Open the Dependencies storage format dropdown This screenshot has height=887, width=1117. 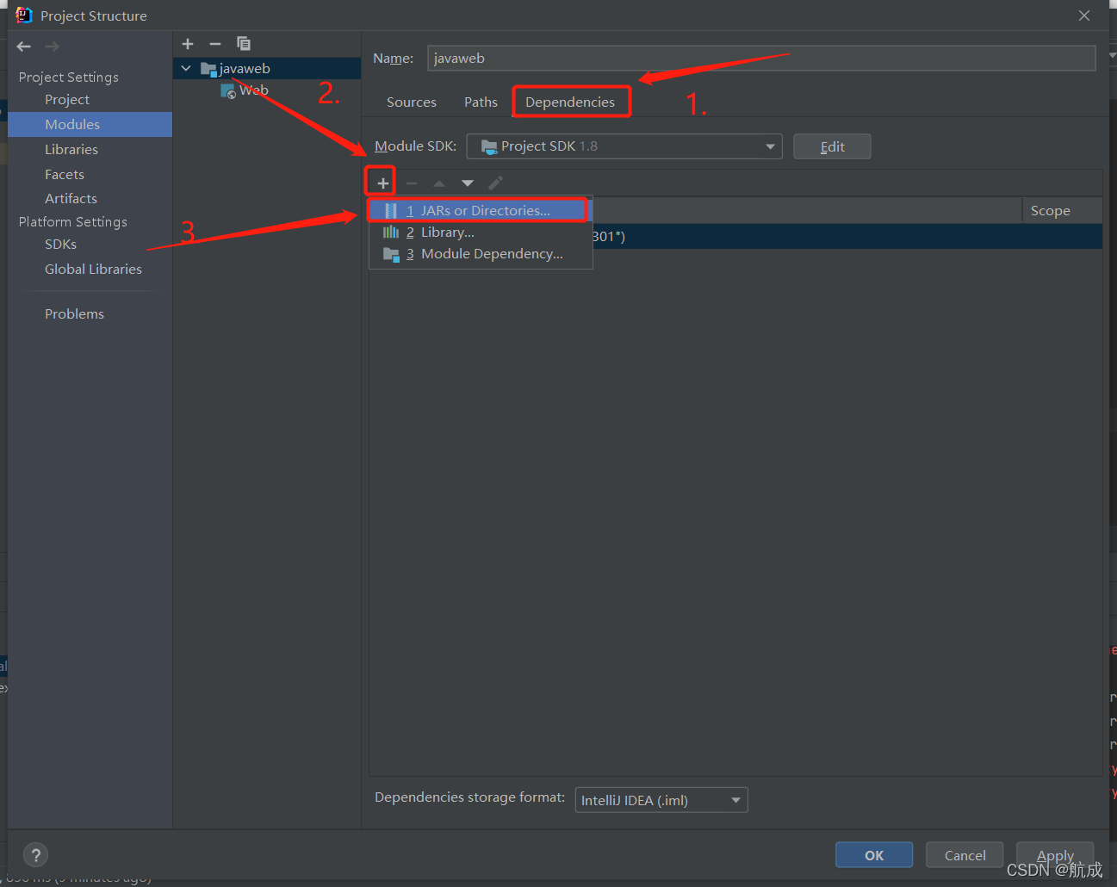pos(661,800)
